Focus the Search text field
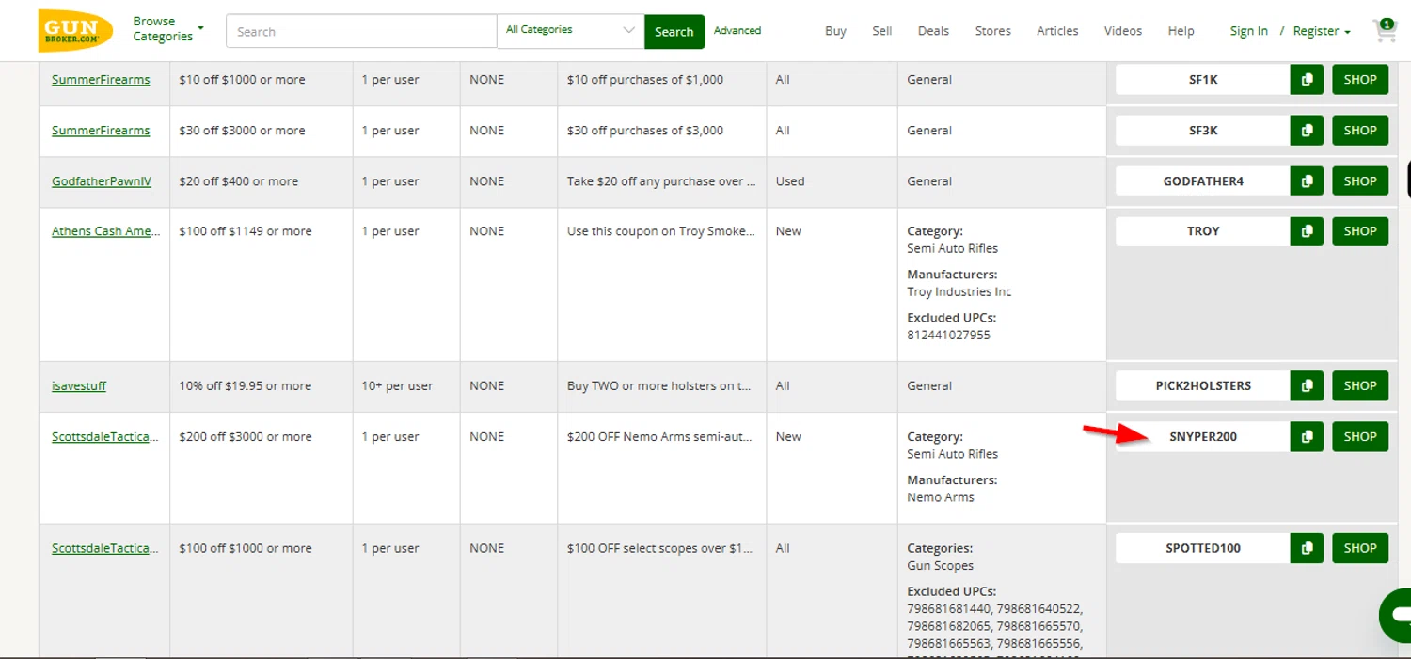1411x659 pixels. 361,31
